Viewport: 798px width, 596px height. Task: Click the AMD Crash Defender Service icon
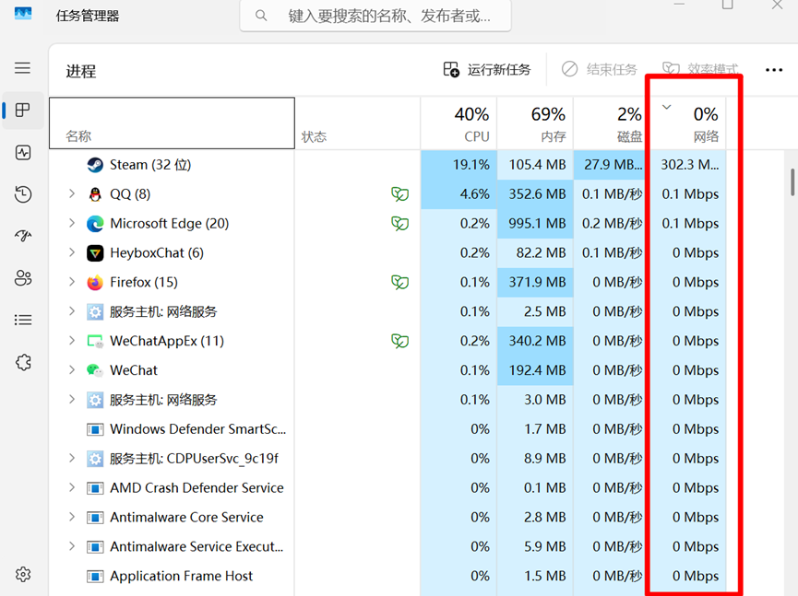[x=95, y=488]
